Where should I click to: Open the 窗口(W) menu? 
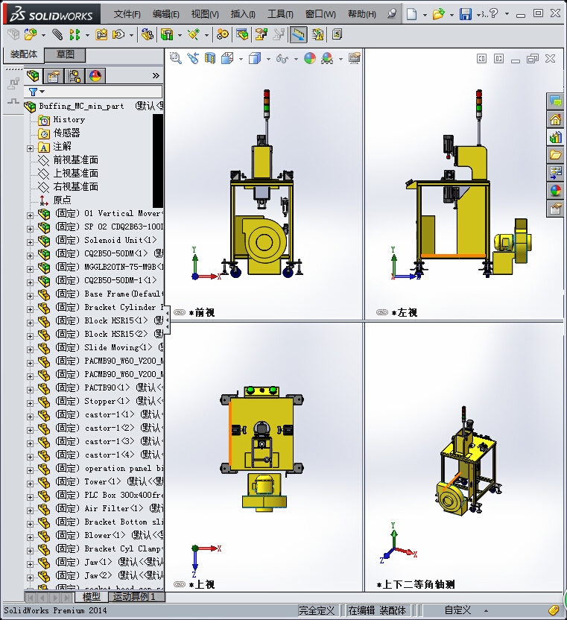pos(320,14)
